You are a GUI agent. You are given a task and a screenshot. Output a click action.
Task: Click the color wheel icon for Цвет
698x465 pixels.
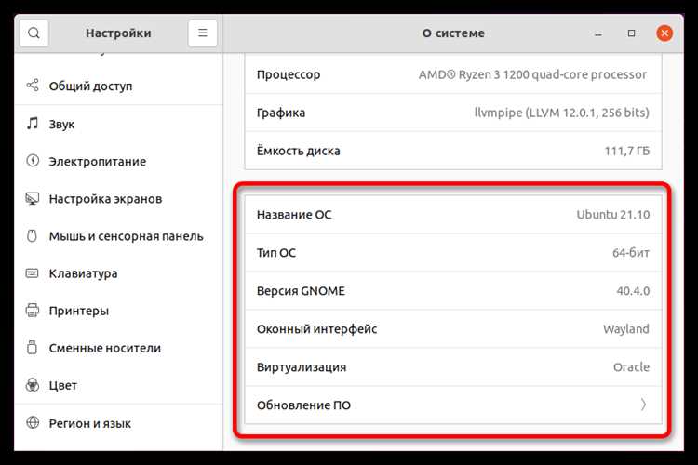pos(33,385)
